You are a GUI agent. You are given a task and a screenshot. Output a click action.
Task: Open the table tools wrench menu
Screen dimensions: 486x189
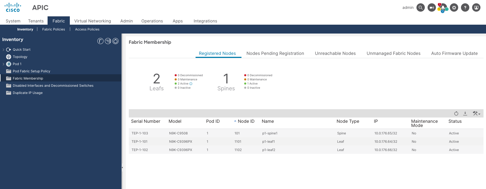tap(477, 113)
